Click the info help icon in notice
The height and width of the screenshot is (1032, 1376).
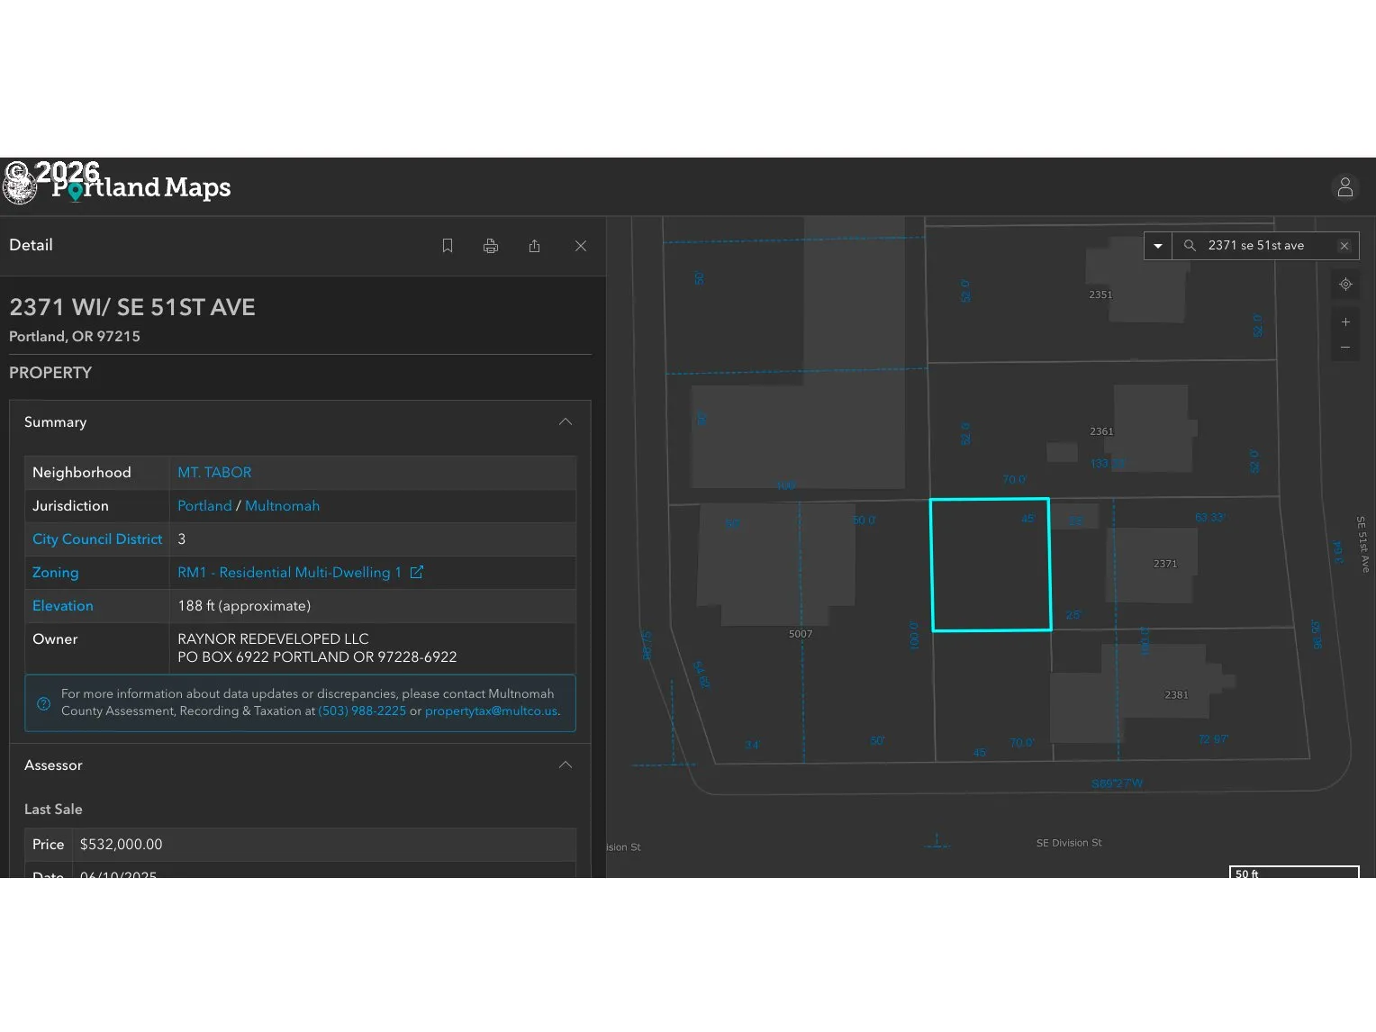tap(43, 703)
